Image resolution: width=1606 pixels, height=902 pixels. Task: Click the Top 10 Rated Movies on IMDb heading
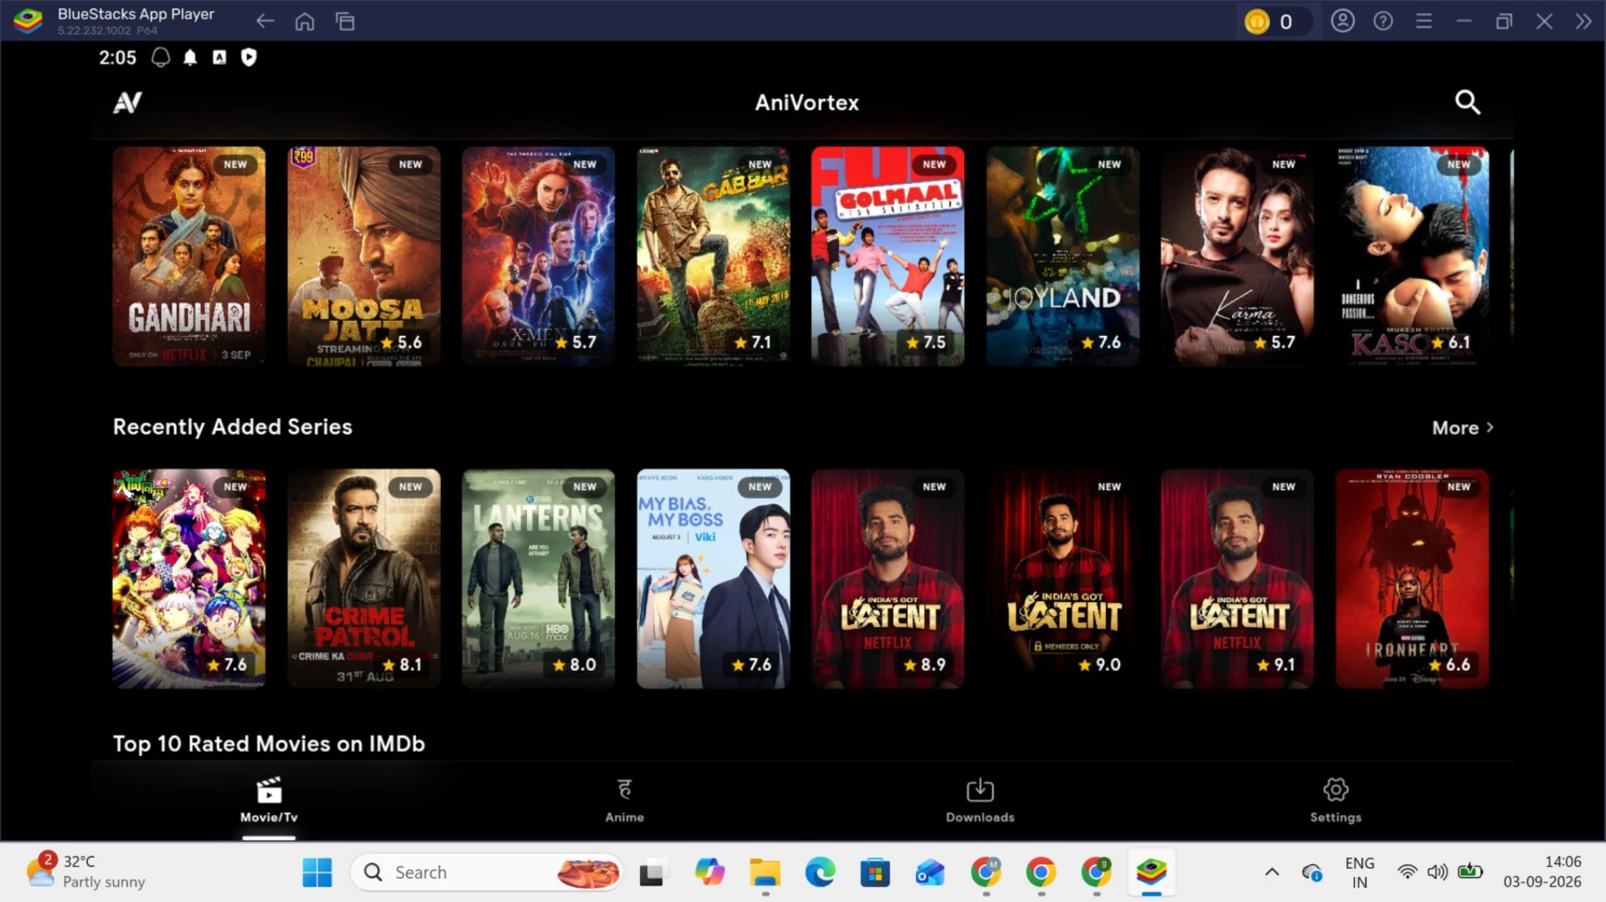coord(269,744)
